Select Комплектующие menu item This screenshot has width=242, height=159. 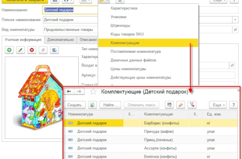click(x=148, y=43)
